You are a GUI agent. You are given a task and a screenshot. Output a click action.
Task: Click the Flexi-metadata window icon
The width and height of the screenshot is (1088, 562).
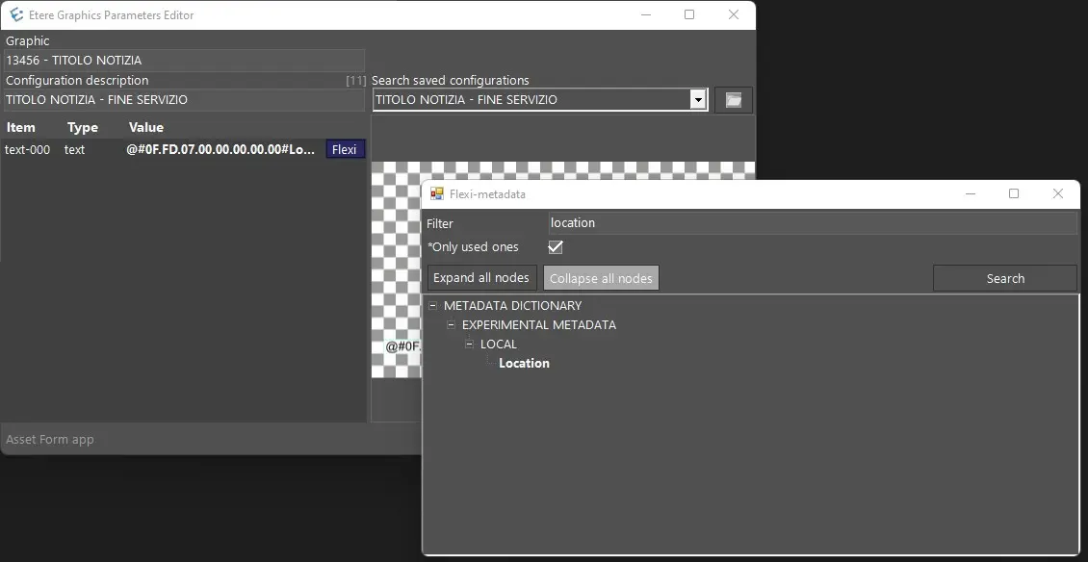coord(437,194)
